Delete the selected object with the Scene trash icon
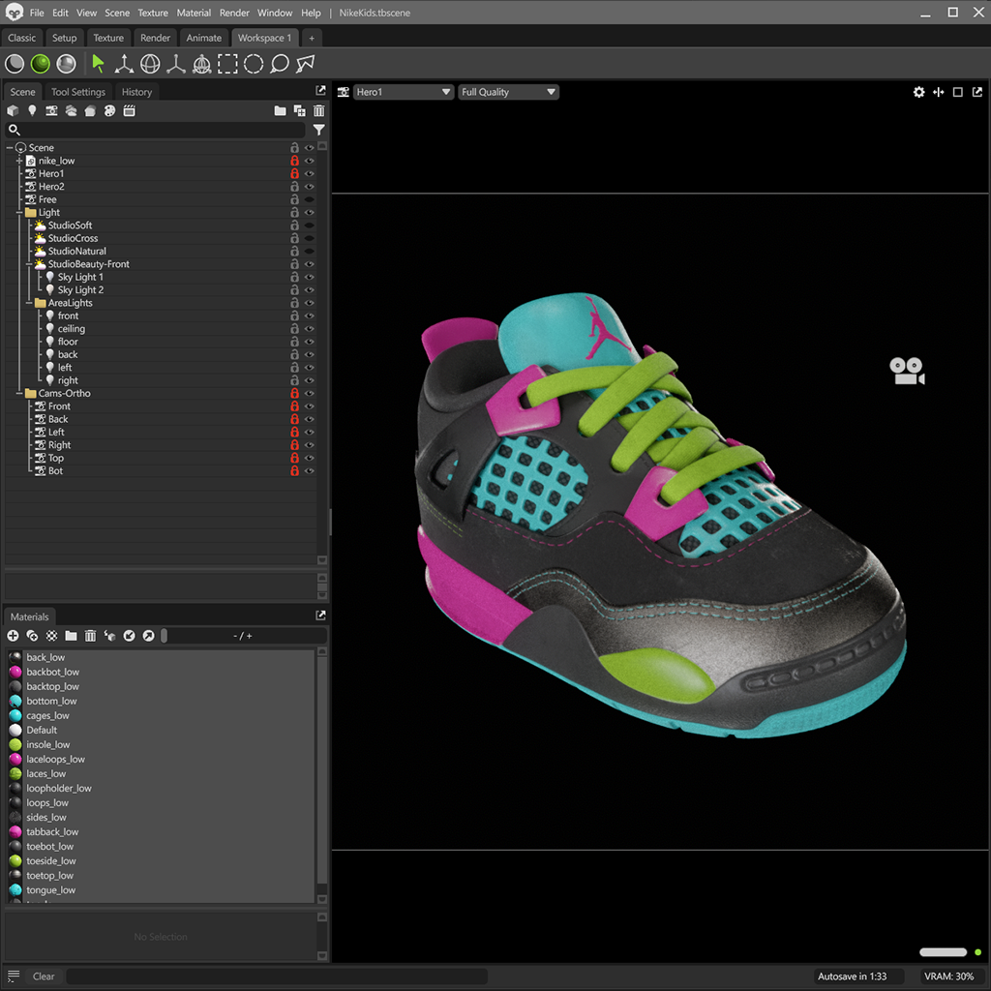The image size is (991, 991). pyautogui.click(x=319, y=111)
